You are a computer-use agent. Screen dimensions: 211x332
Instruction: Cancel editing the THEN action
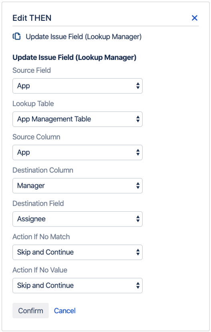tap(65, 310)
